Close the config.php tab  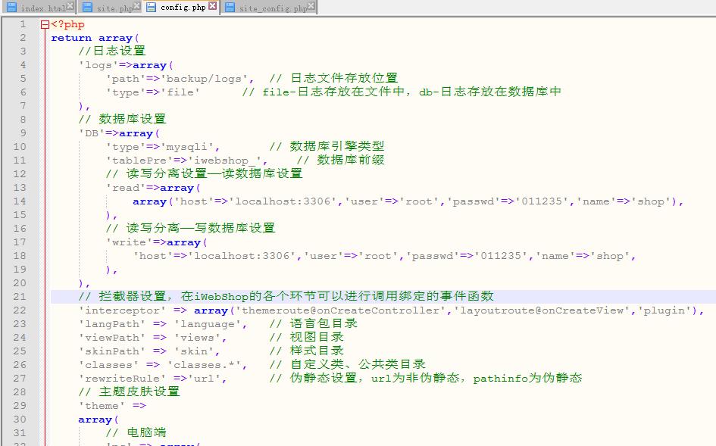coord(212,6)
